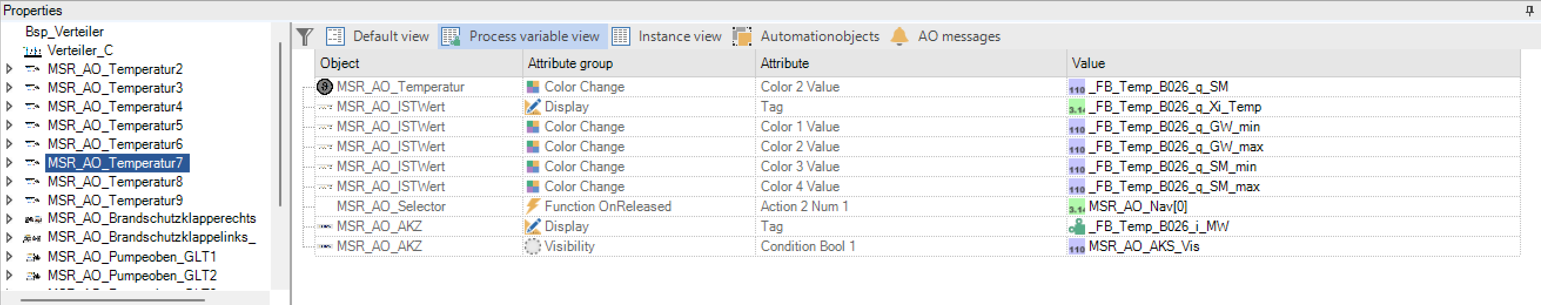The width and height of the screenshot is (1541, 305).
Task: Click the Verteiler_C icon
Action: pos(32,50)
